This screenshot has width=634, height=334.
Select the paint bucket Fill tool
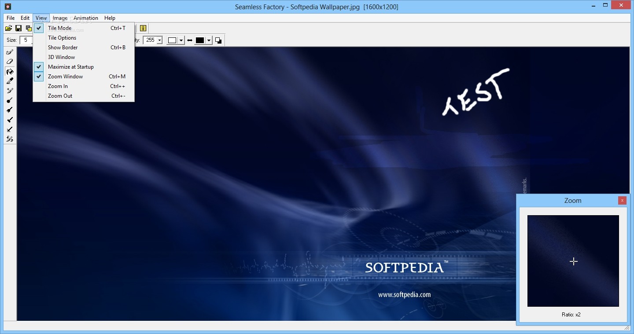click(10, 71)
